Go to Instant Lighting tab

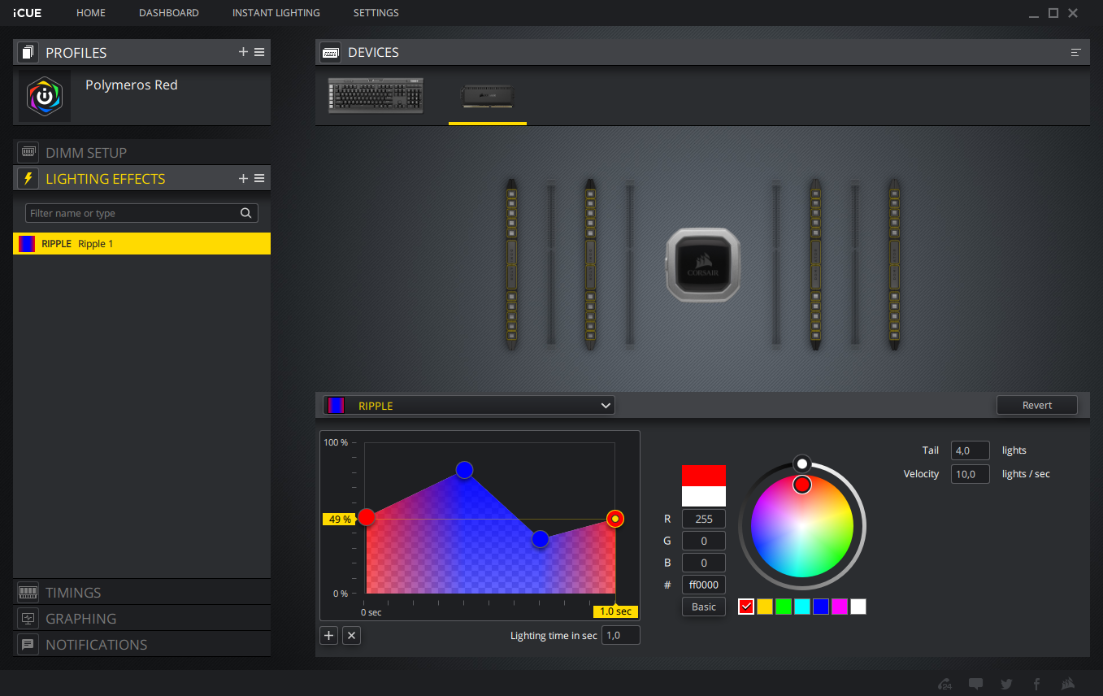pos(276,13)
